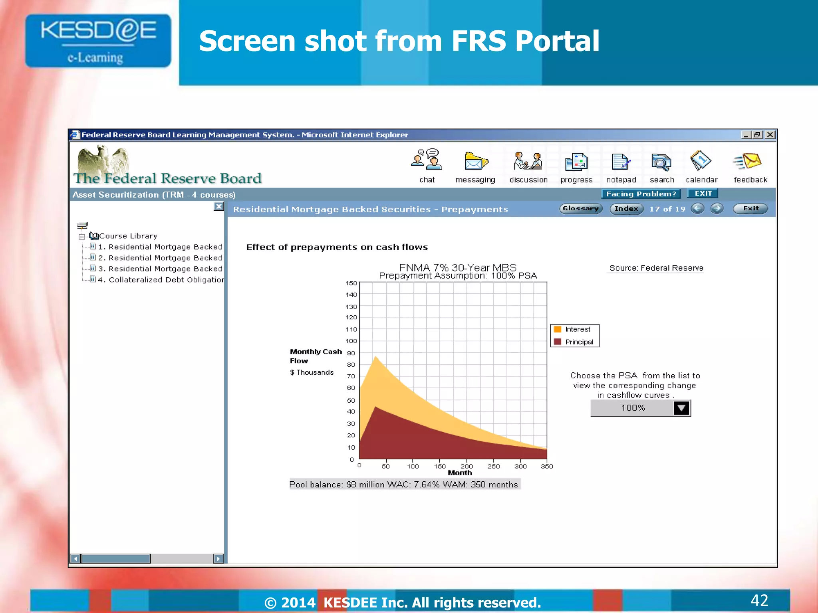Click the Principal dark red legend swatch
Image resolution: width=818 pixels, height=613 pixels.
click(558, 342)
